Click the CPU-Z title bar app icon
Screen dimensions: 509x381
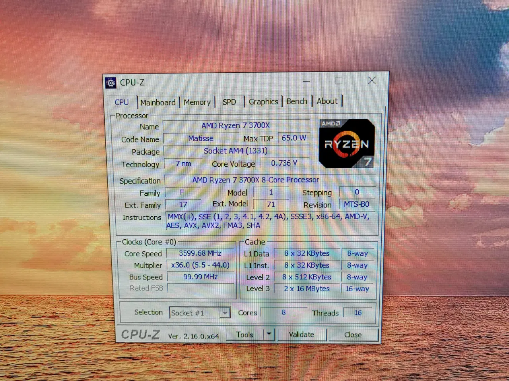coord(111,83)
